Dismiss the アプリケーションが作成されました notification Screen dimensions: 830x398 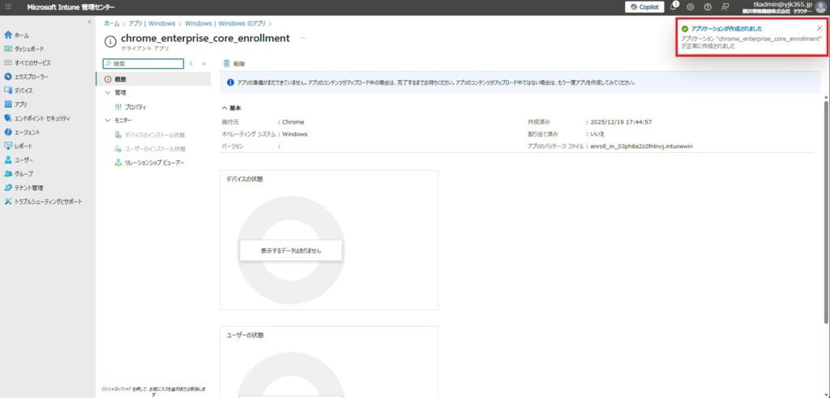click(x=819, y=28)
